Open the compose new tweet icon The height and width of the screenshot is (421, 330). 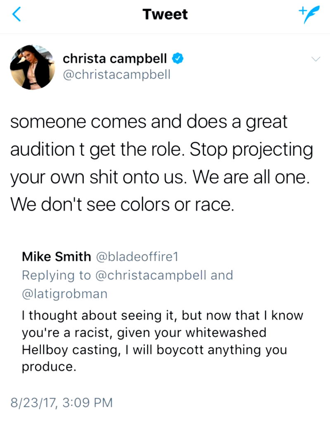pos(307,15)
